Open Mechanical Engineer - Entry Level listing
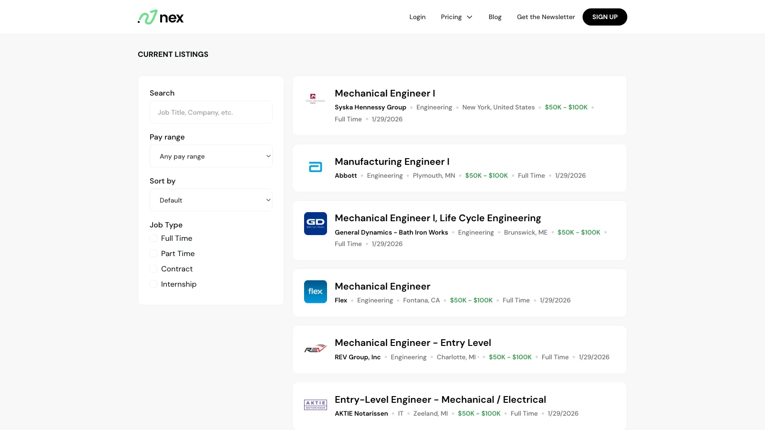765x430 pixels. 413,343
